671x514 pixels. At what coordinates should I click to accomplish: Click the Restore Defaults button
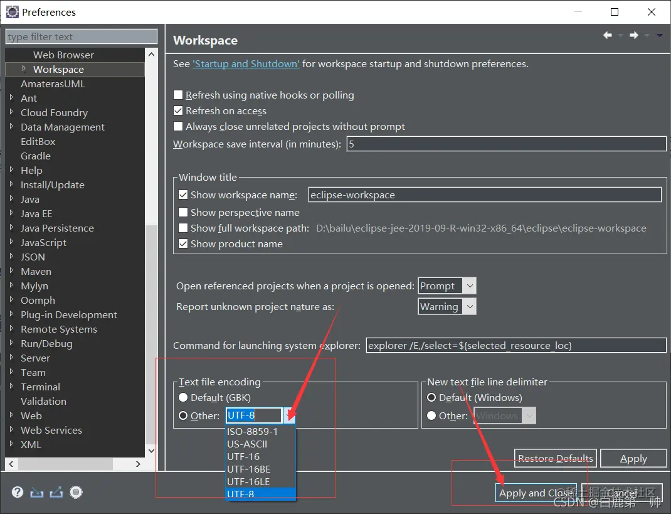click(x=556, y=458)
